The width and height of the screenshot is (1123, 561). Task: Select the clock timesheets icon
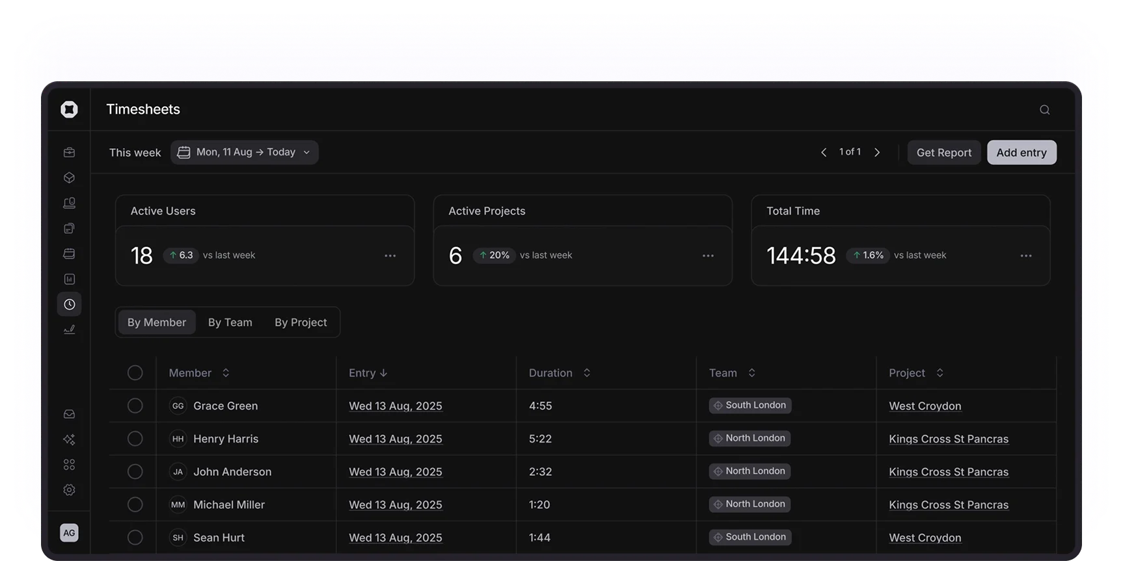pyautogui.click(x=69, y=304)
